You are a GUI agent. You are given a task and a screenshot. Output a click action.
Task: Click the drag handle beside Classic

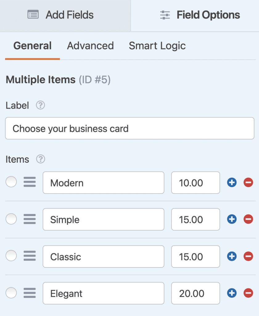coord(30,256)
